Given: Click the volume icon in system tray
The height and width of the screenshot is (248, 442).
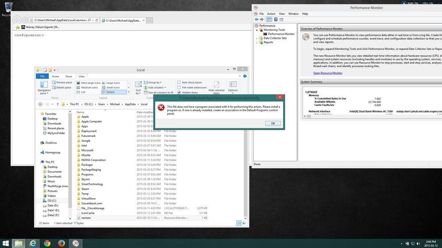Looking at the screenshot, I should [418, 244].
